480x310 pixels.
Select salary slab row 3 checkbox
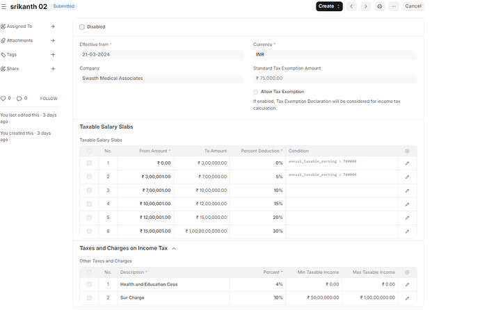(x=89, y=190)
